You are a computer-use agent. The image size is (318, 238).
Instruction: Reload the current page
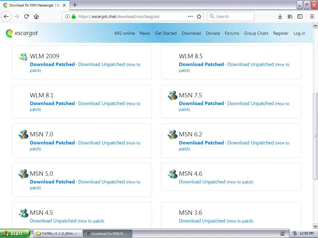26,16
